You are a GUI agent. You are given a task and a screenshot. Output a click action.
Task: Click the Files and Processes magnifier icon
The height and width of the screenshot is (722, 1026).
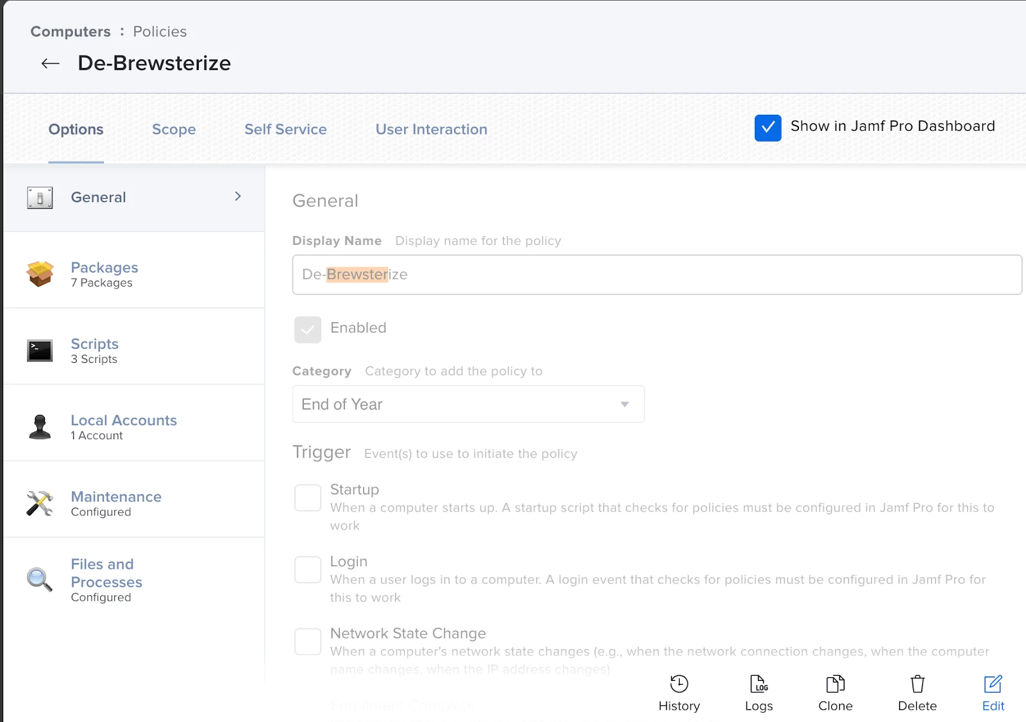pyautogui.click(x=40, y=580)
